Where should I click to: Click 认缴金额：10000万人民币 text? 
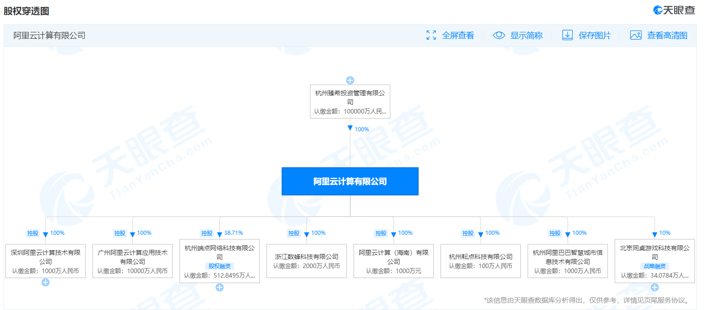click(132, 271)
